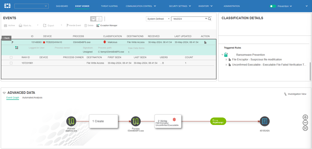This screenshot has width=312, height=149.
Task: Open the Security Settings menu
Action: [180, 6]
